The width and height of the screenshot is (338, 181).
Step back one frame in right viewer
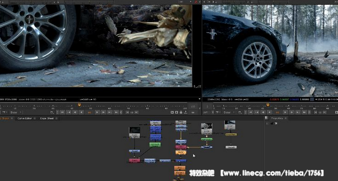[x=263, y=112]
